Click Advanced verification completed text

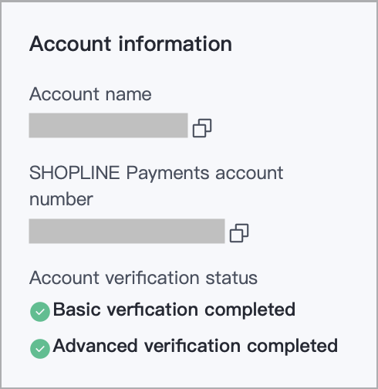[x=195, y=346]
